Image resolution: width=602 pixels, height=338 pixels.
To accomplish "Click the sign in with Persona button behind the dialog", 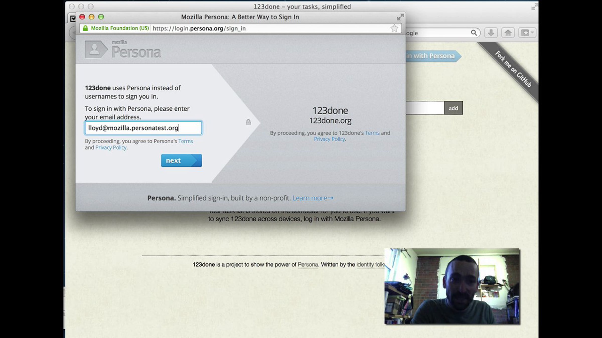I will [x=433, y=56].
